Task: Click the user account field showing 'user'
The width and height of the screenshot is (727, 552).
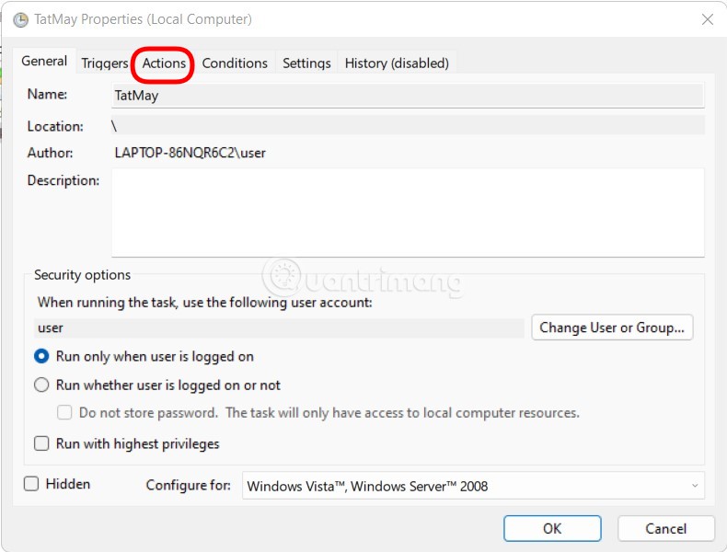Action: (279, 328)
